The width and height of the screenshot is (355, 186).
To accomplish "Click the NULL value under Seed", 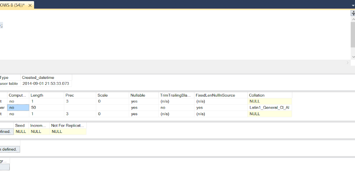I will [x=21, y=131].
